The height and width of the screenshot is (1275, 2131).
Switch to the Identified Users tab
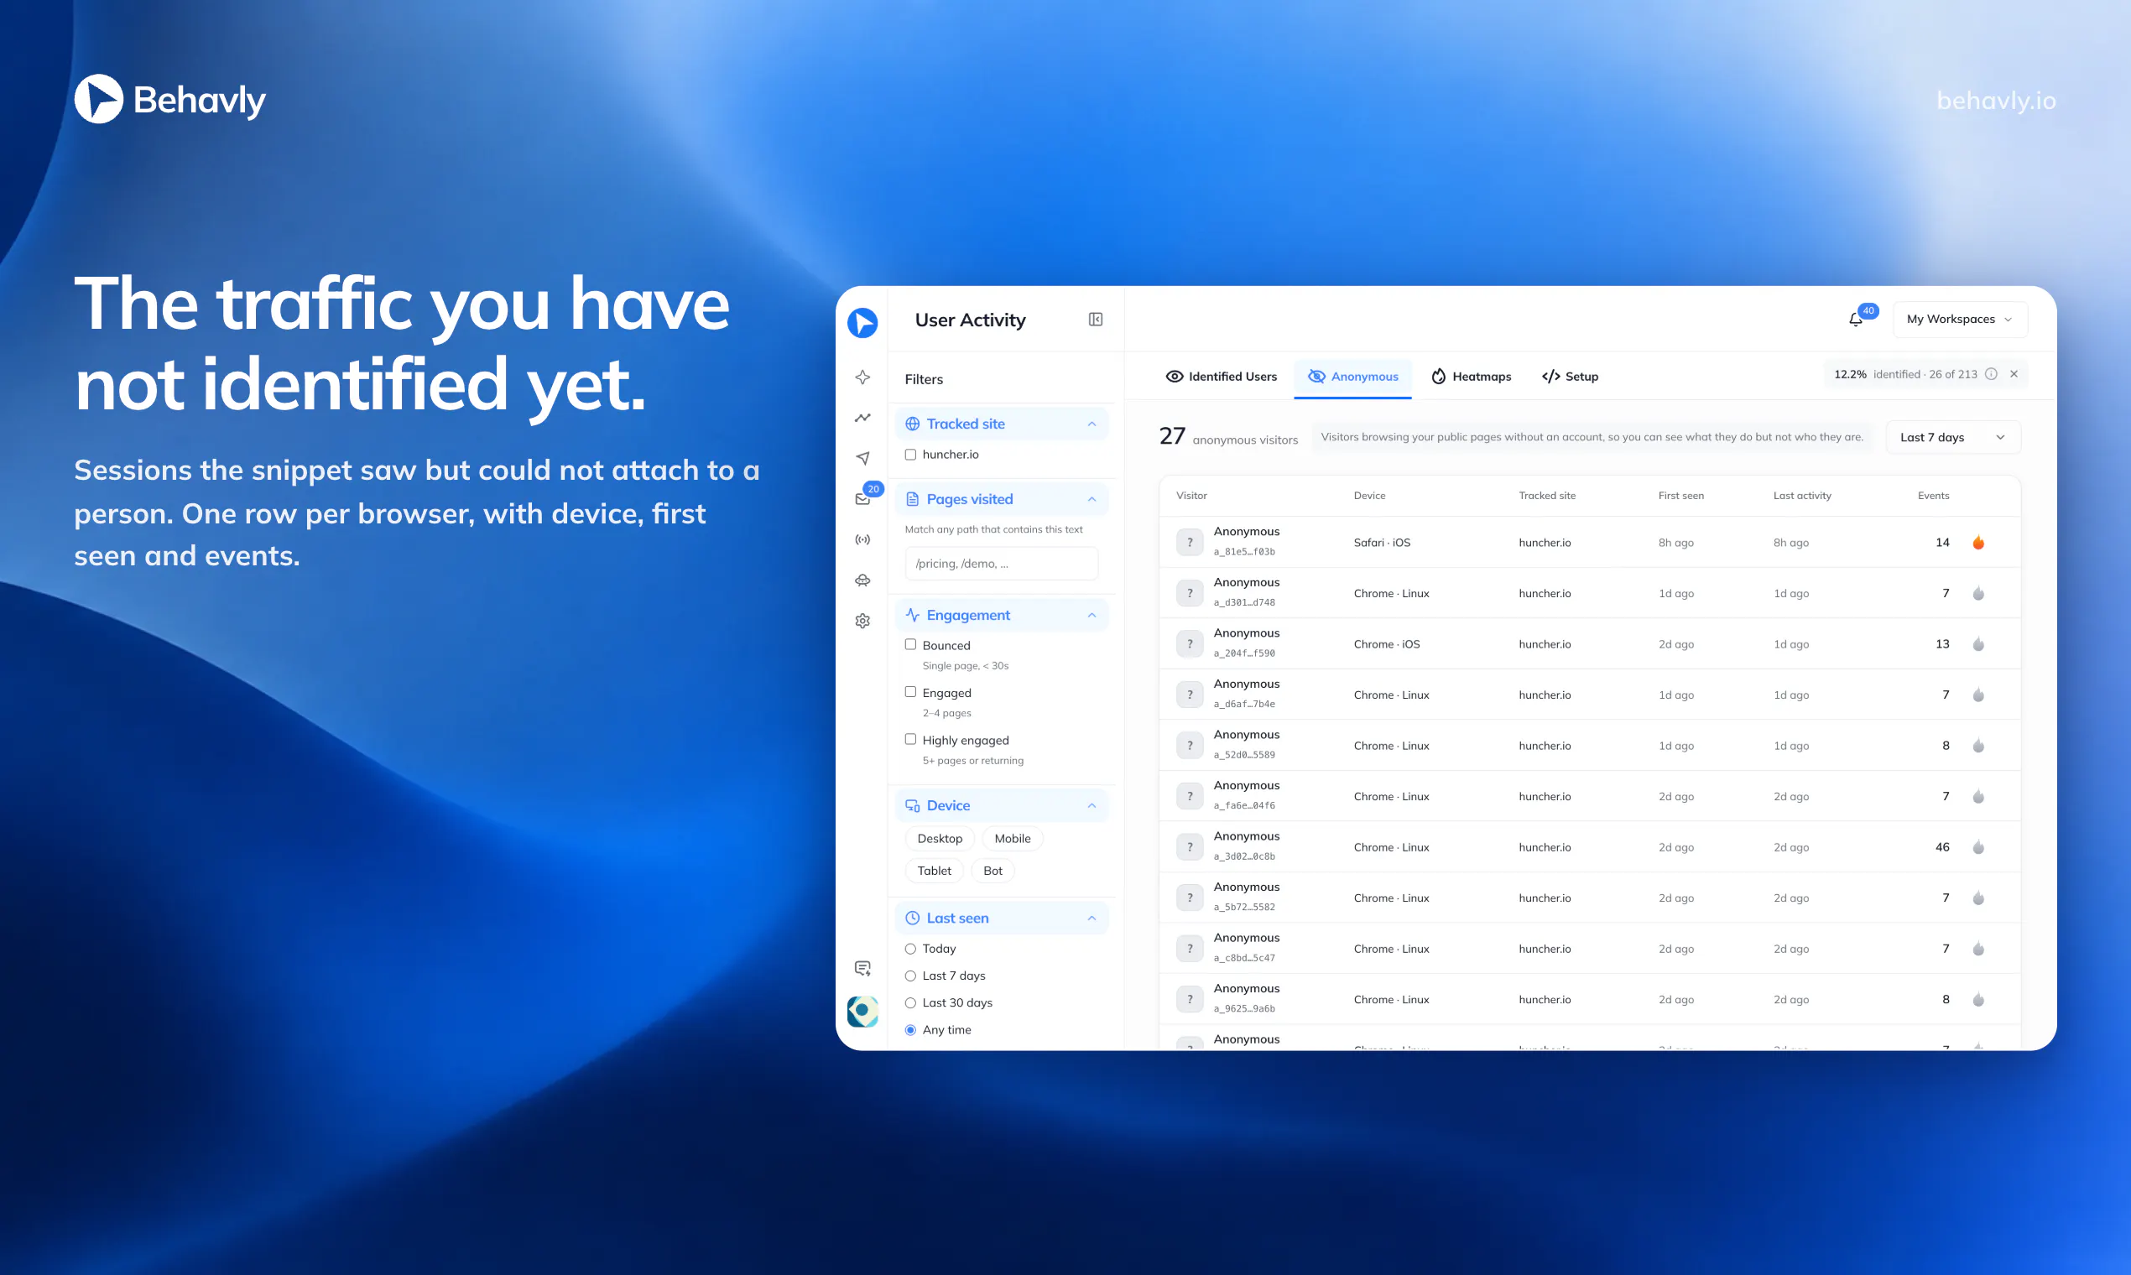1221,377
